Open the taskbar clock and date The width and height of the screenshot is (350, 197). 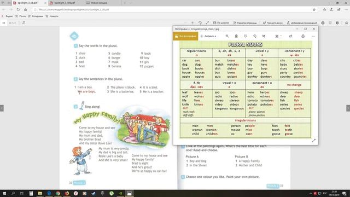[x=334, y=193]
